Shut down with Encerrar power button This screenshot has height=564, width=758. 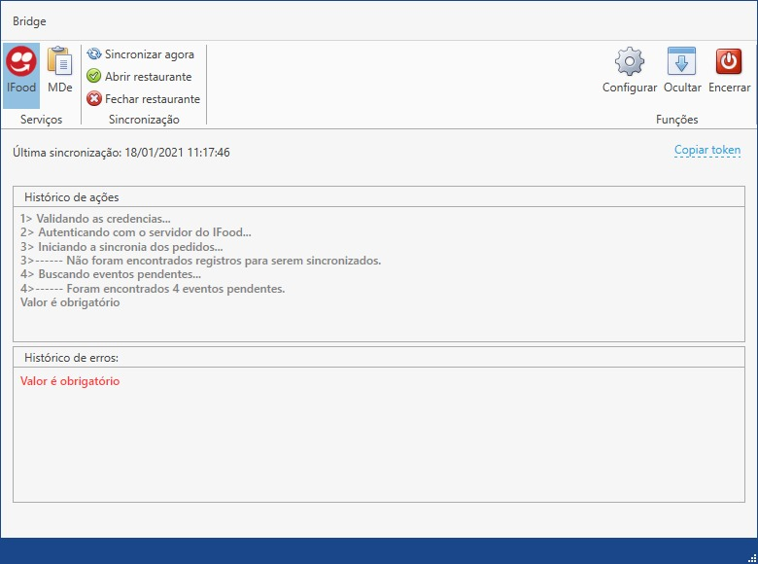[x=729, y=70]
